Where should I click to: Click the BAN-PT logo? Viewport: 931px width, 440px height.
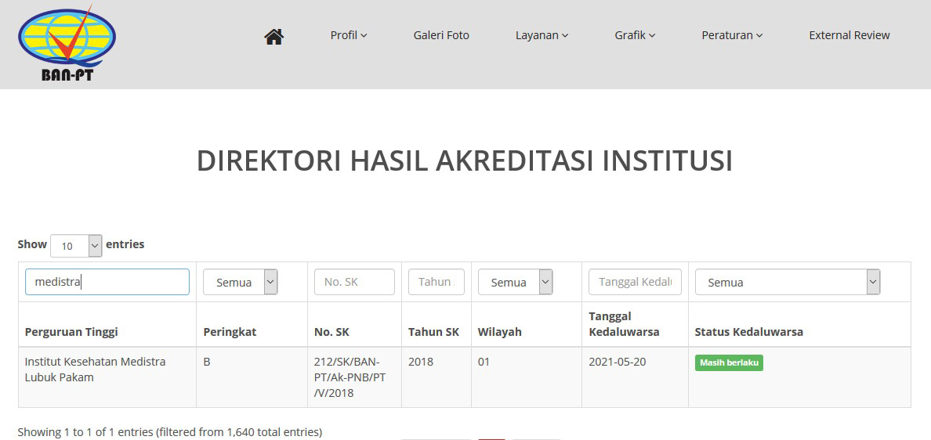(x=67, y=43)
